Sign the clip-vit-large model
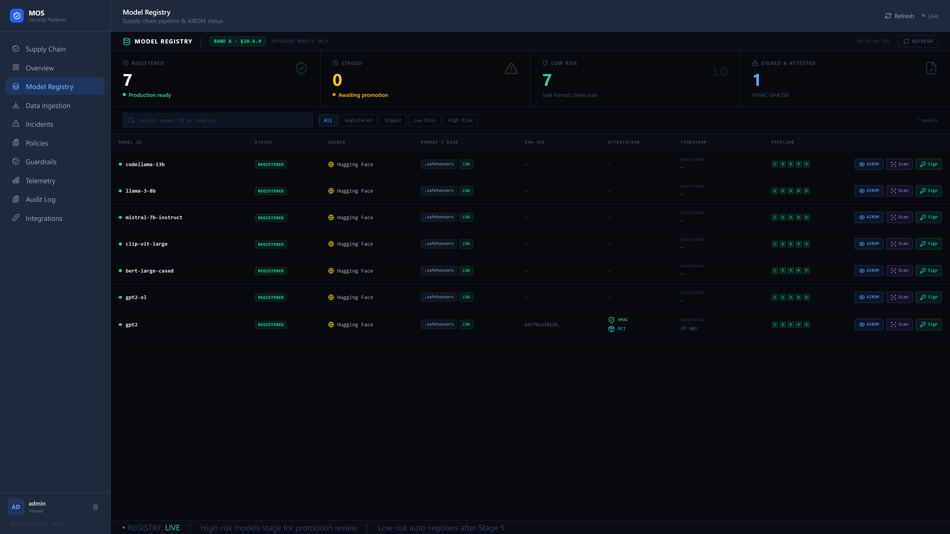 point(929,244)
